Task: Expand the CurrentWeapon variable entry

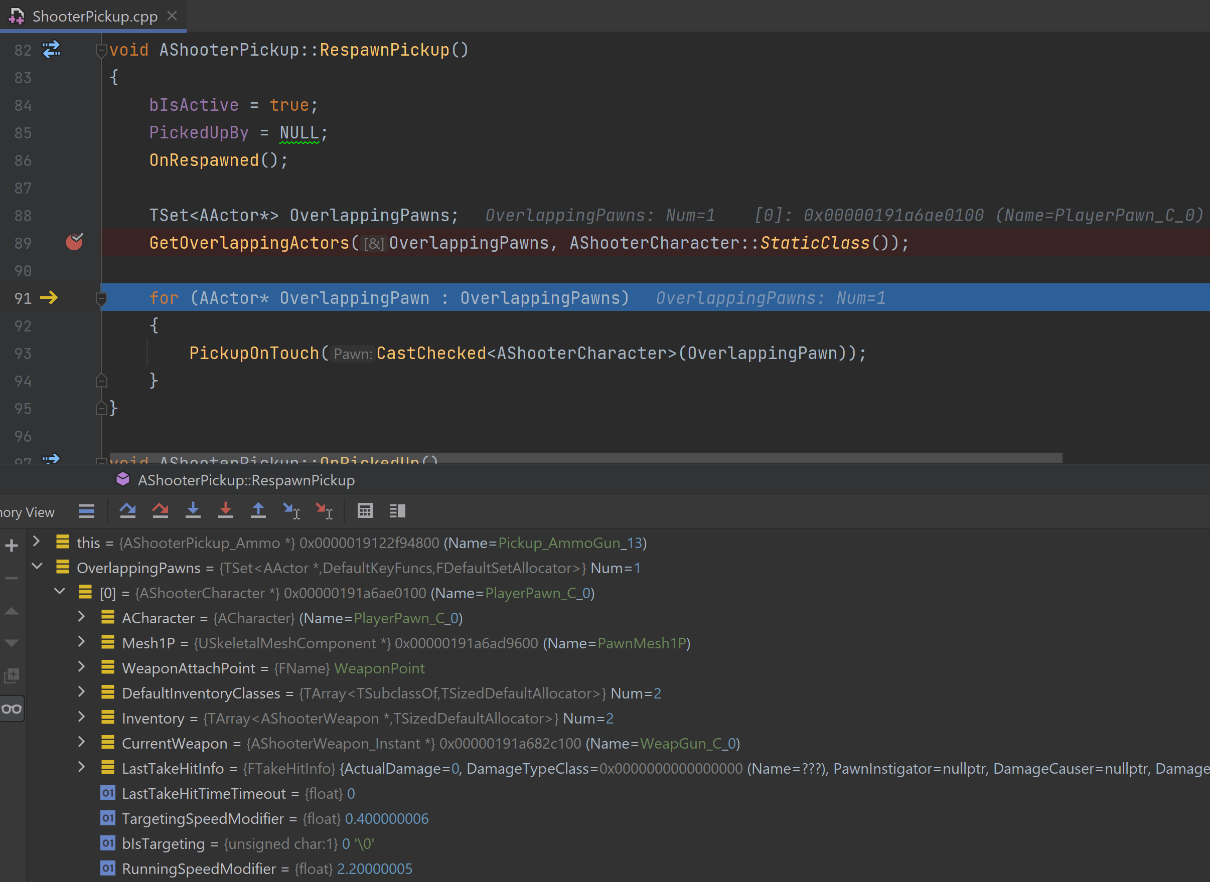Action: coord(81,742)
